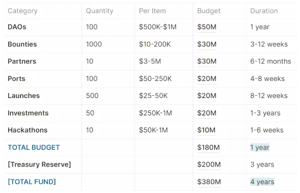Image resolution: width=300 pixels, height=193 pixels.
Task: Click the Per Item column header
Action: [x=152, y=11]
